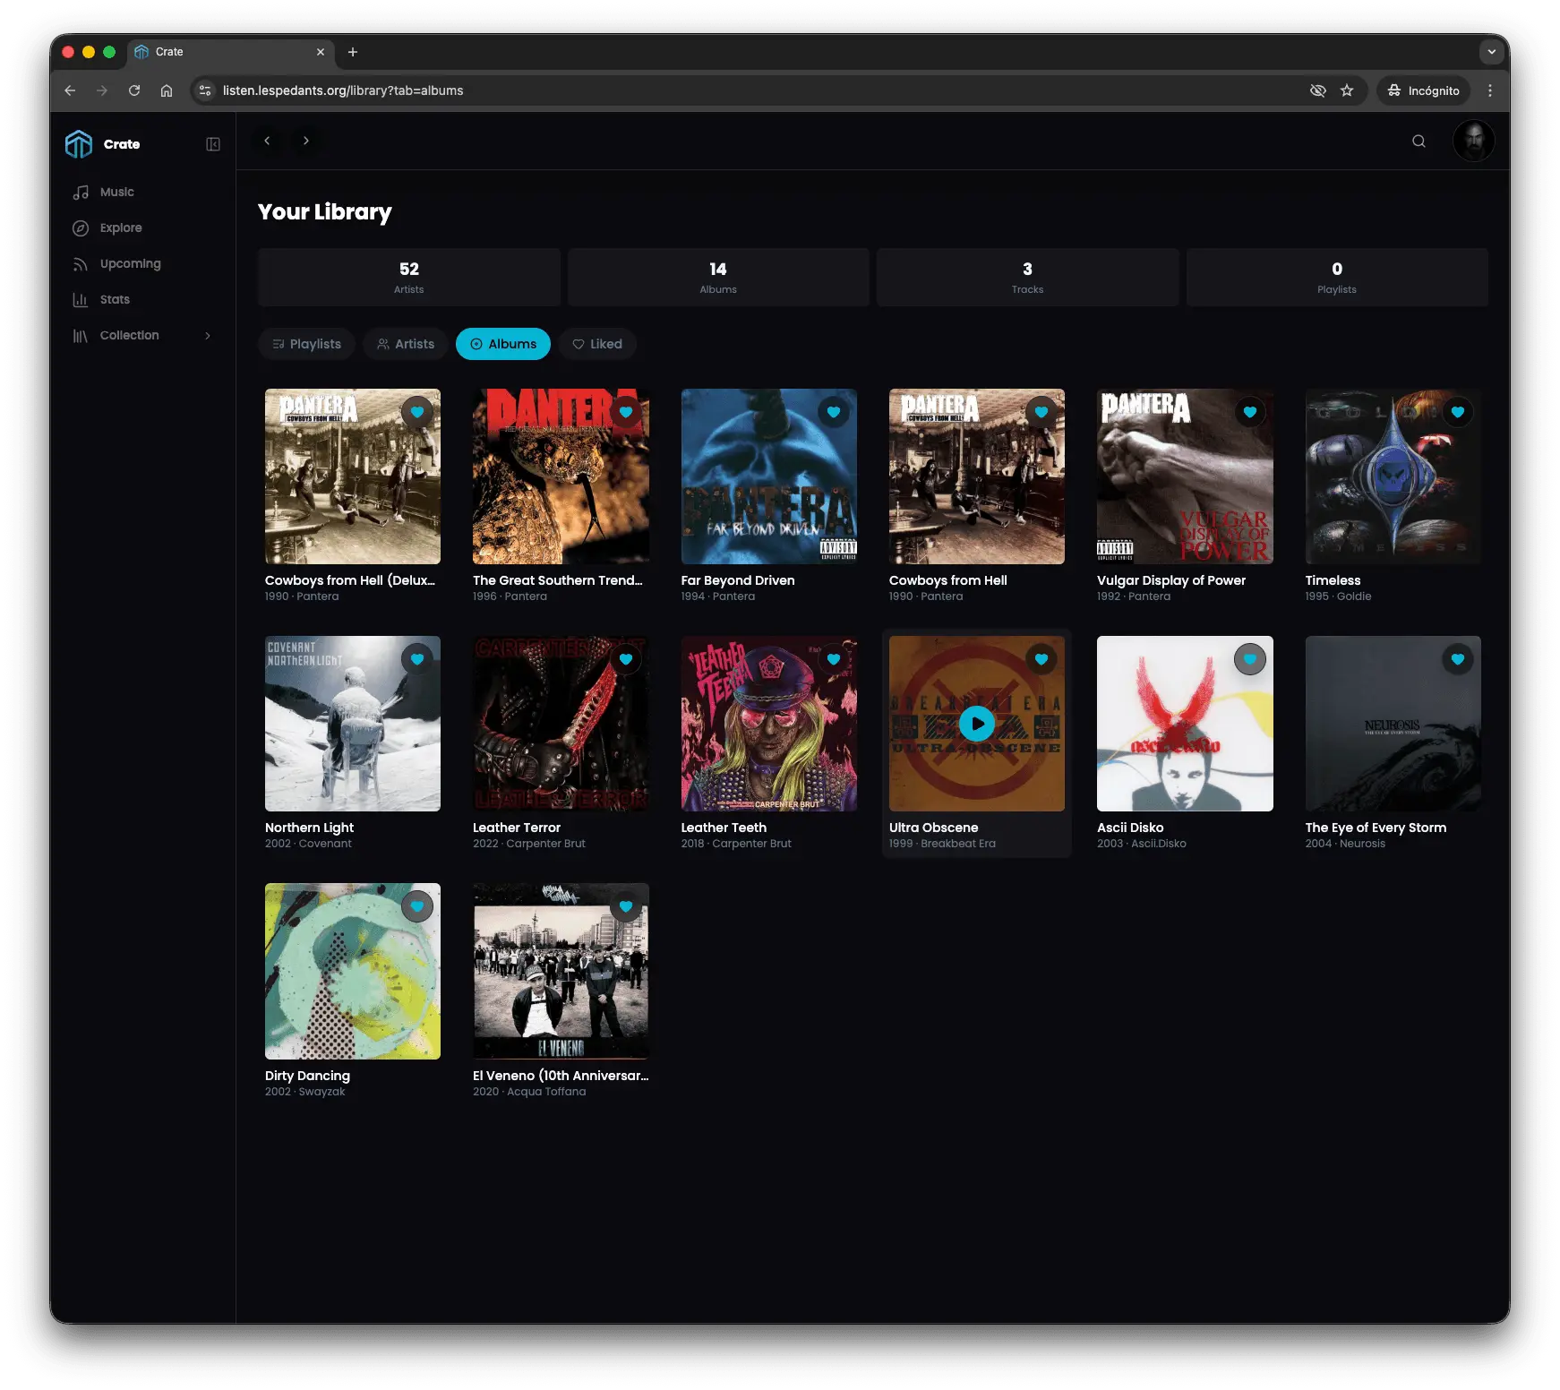This screenshot has width=1560, height=1390.
Task: Click the 52 Artists stat card
Action: click(409, 278)
